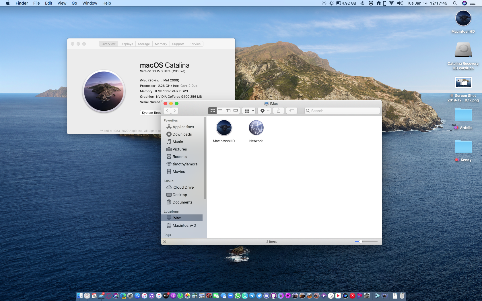Open the Action gear dropdown menu

(264, 111)
